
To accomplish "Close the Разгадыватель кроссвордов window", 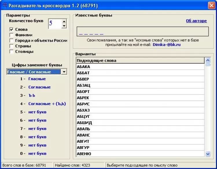I will click(212, 5).
